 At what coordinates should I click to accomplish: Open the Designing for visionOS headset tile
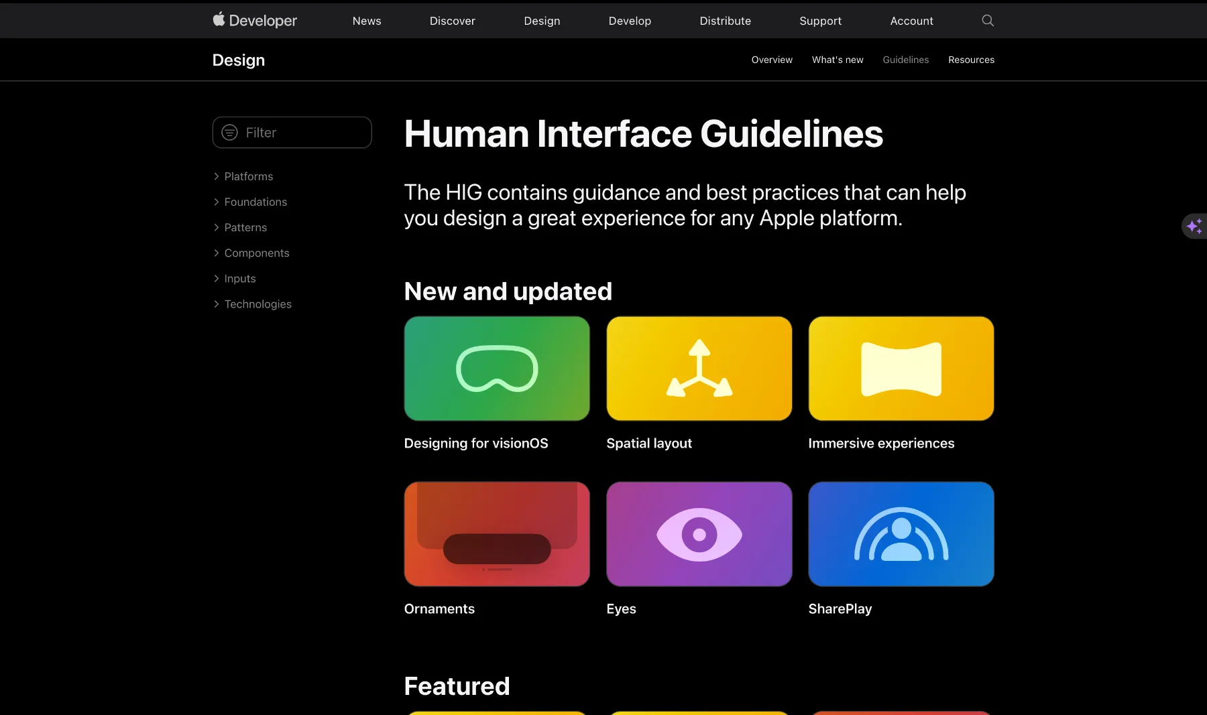[x=497, y=369]
